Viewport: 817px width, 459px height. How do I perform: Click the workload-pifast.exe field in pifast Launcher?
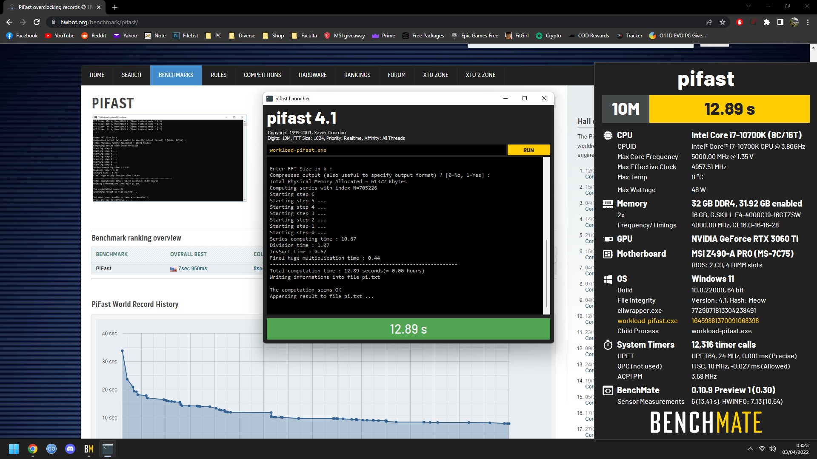point(386,150)
